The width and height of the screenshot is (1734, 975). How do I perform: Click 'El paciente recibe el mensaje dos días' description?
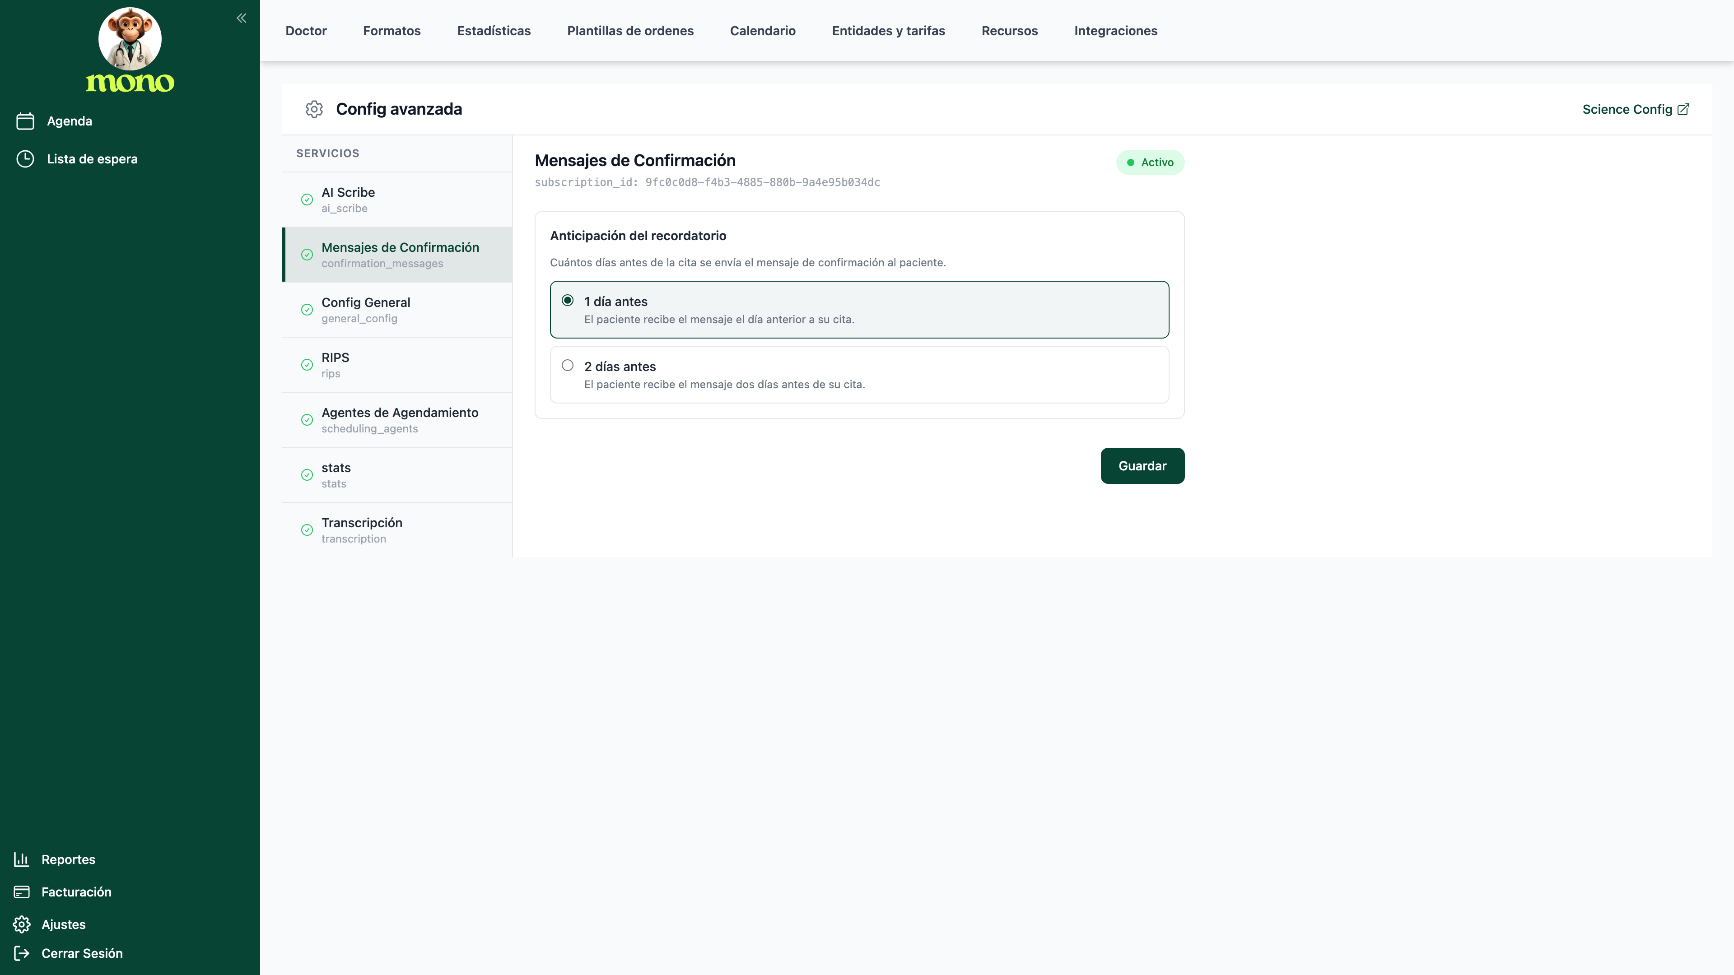point(724,385)
